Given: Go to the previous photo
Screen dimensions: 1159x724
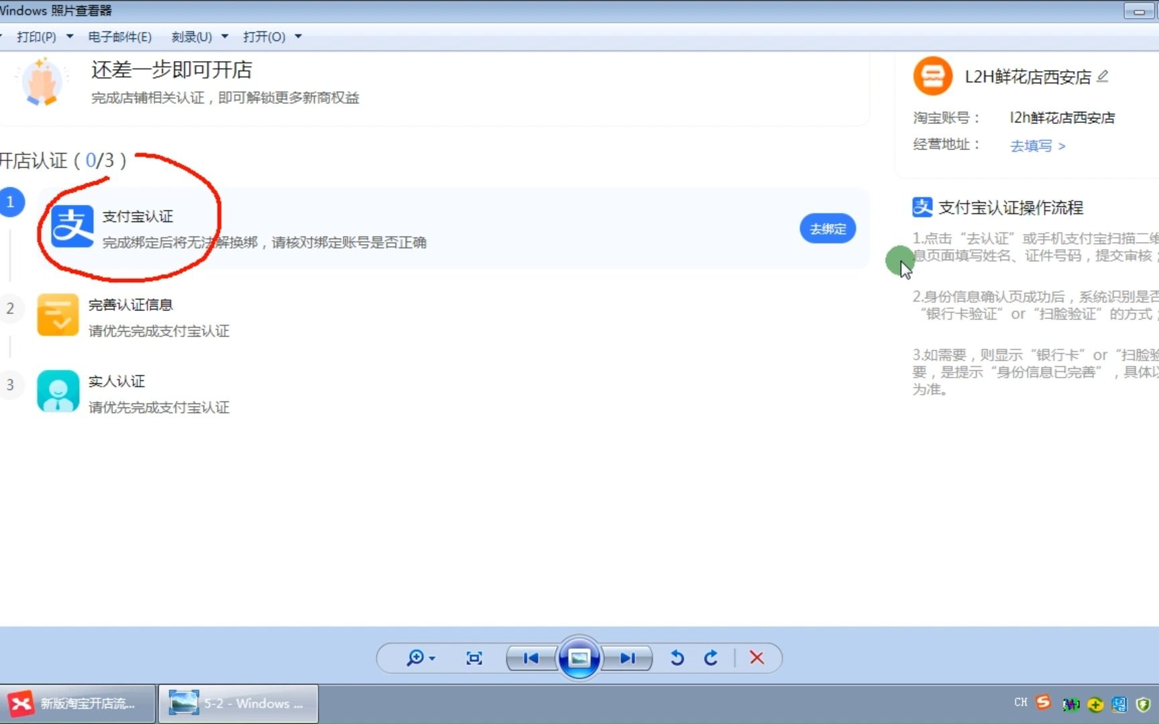Looking at the screenshot, I should [x=531, y=658].
